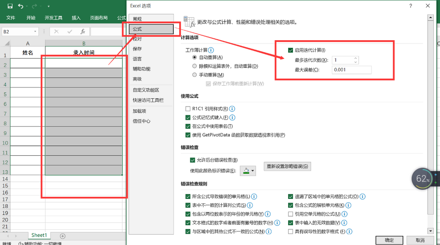Image resolution: width=440 pixels, height=245 pixels.
Task: Open the 开发工具 ribbon tab
Action: click(x=54, y=18)
